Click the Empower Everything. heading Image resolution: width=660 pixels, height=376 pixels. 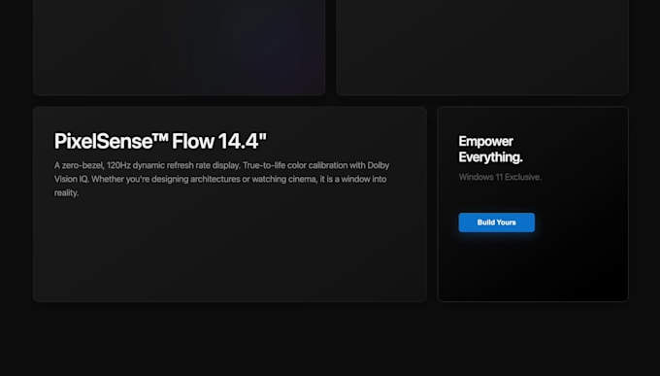[x=490, y=149]
